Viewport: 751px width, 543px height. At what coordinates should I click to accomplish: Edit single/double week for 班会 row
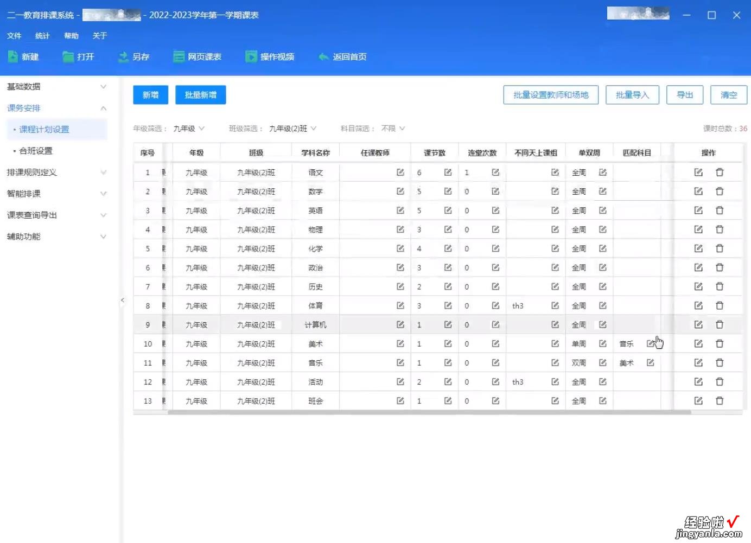pyautogui.click(x=603, y=401)
